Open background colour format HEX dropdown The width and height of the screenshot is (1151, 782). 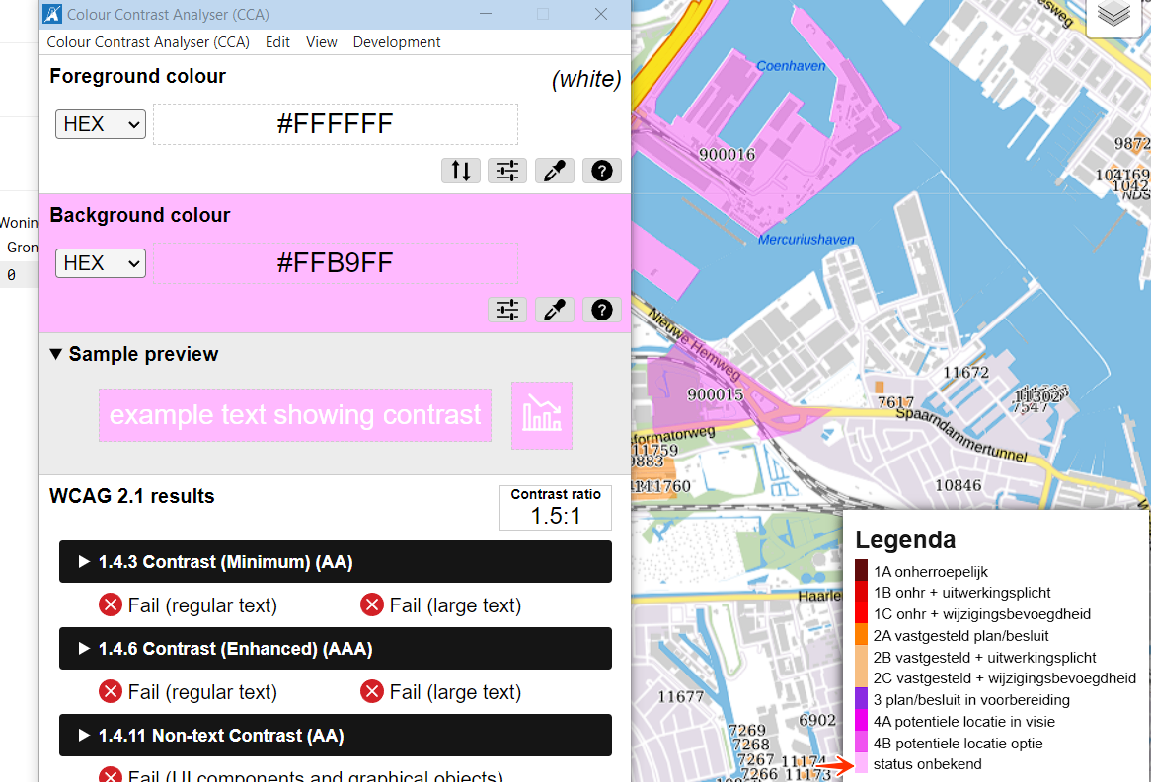tap(101, 263)
